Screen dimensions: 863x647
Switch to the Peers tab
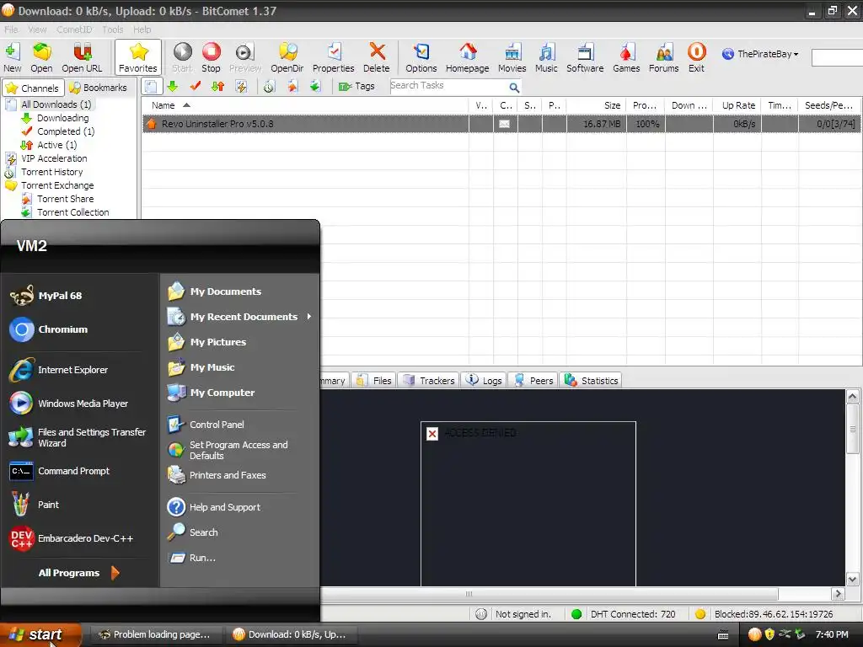(x=533, y=381)
